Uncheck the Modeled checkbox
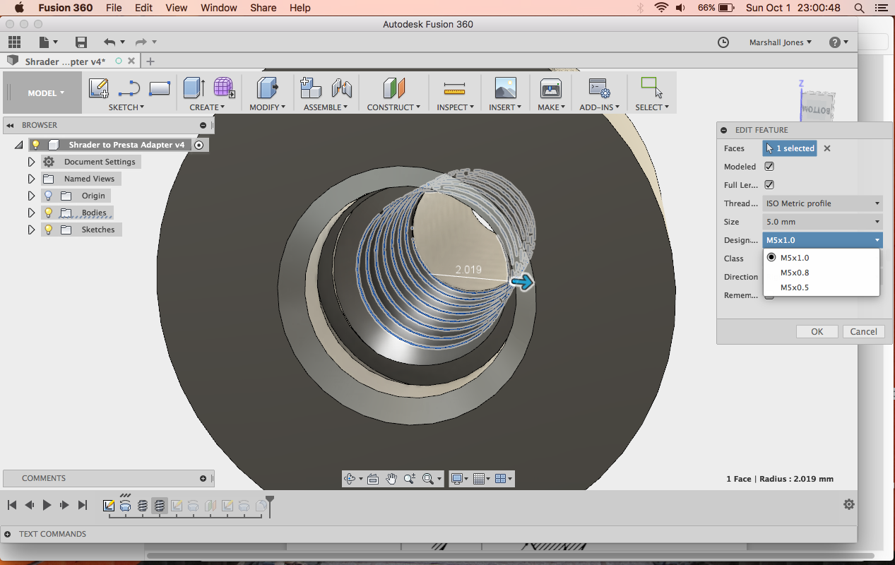 click(769, 167)
